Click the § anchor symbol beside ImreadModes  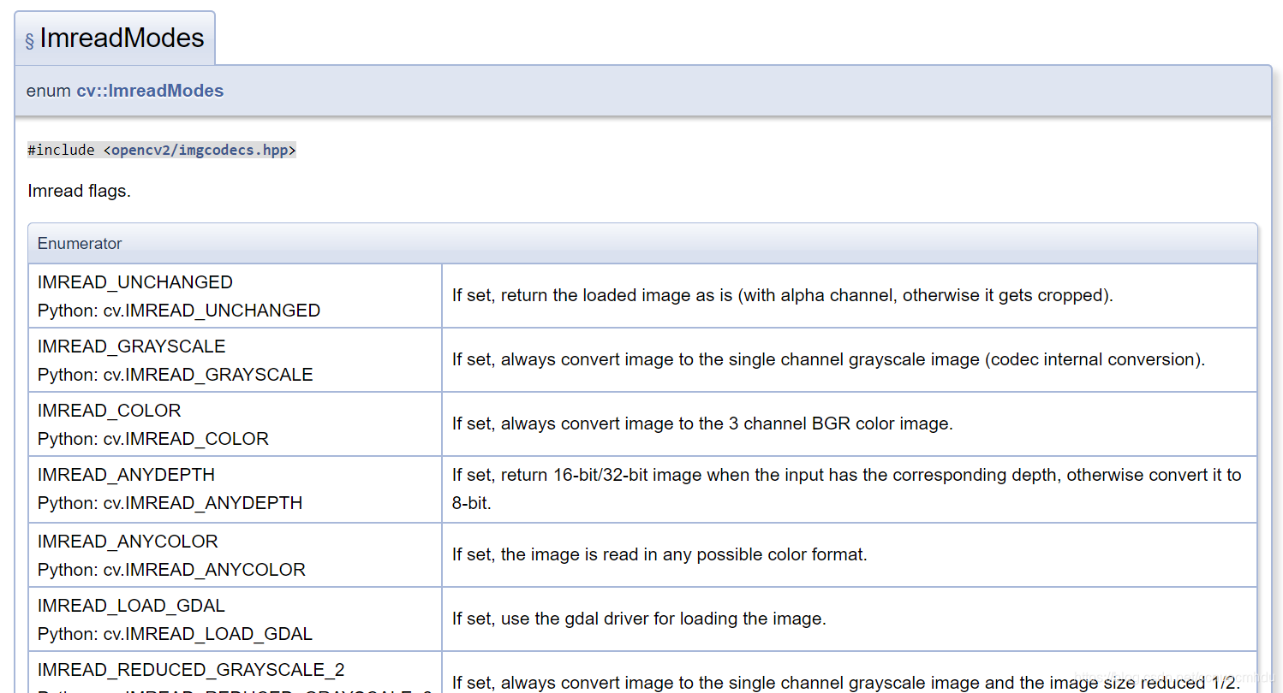29,40
